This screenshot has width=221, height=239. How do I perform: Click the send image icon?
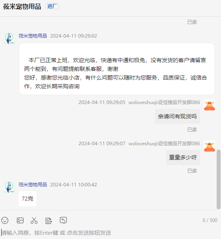click(x=20, y=220)
